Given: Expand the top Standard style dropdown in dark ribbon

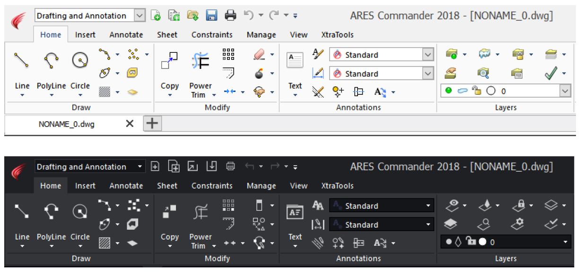Looking at the screenshot, I should pyautogui.click(x=428, y=206).
